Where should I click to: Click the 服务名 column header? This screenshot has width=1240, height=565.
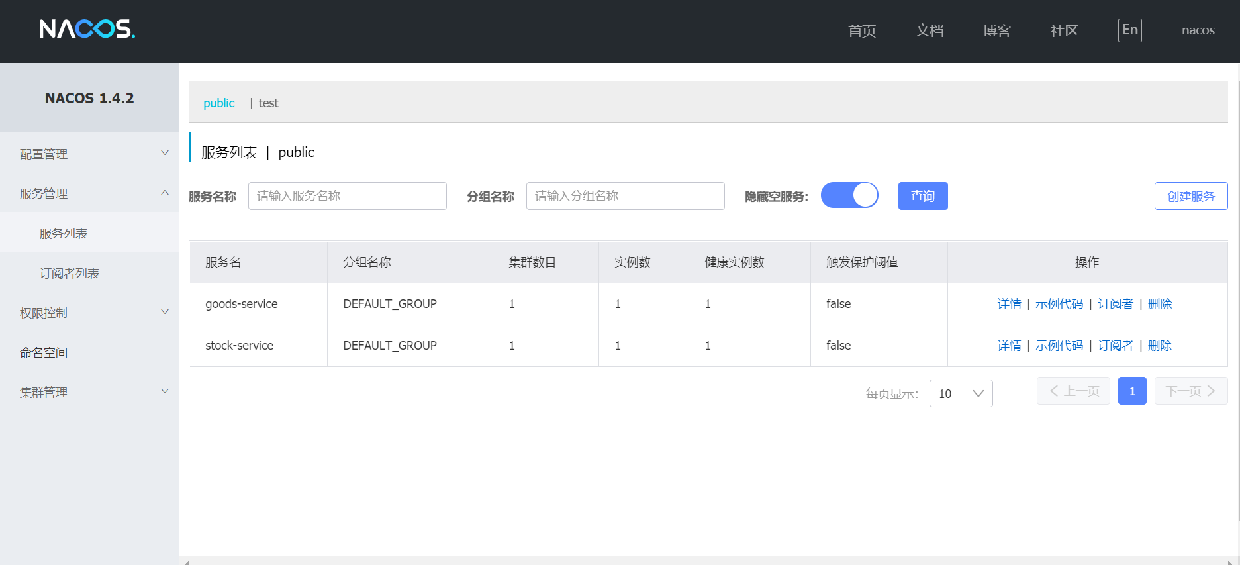[258, 262]
